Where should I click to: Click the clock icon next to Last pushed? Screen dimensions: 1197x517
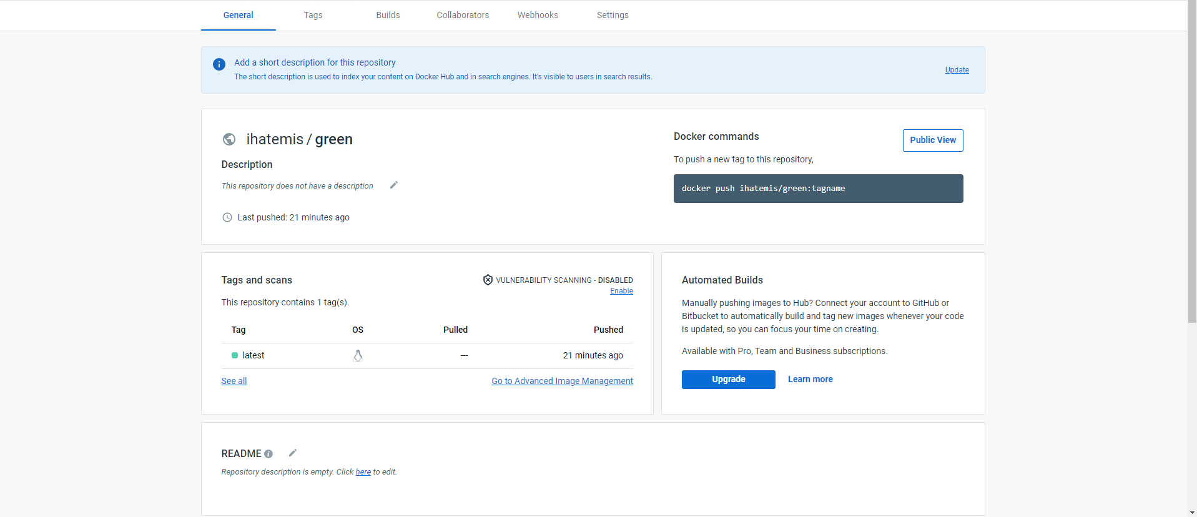coord(227,217)
